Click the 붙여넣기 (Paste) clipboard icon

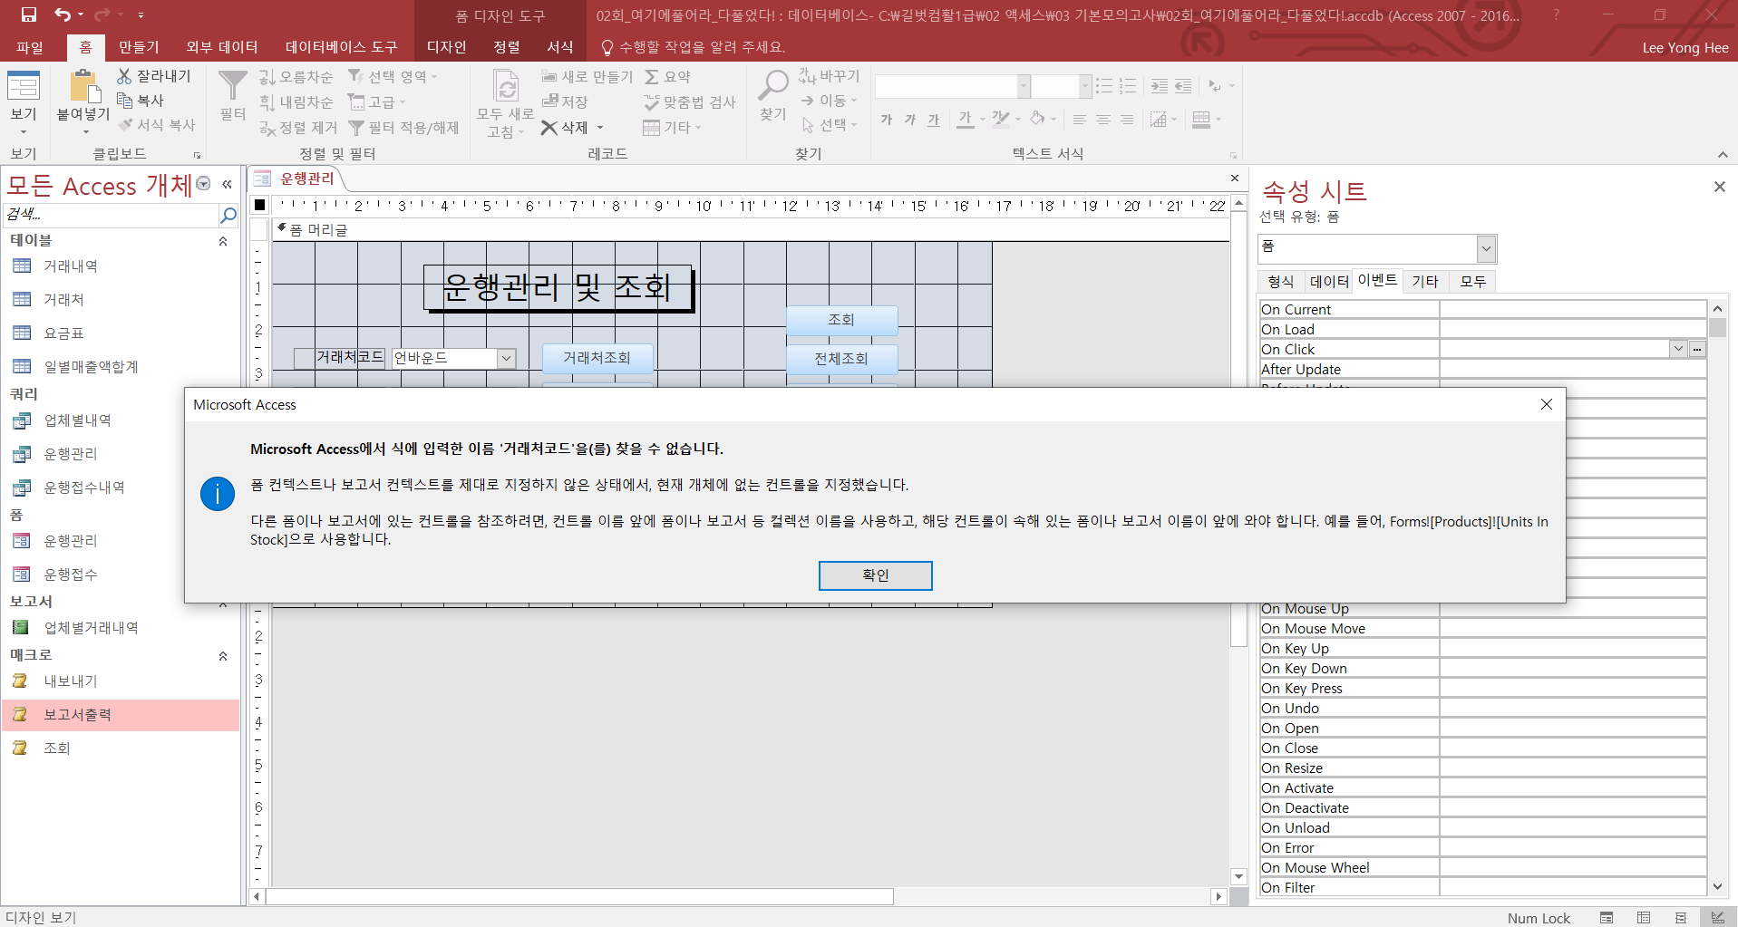[x=83, y=87]
